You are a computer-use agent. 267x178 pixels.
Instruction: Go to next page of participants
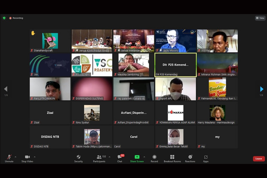[262, 89]
